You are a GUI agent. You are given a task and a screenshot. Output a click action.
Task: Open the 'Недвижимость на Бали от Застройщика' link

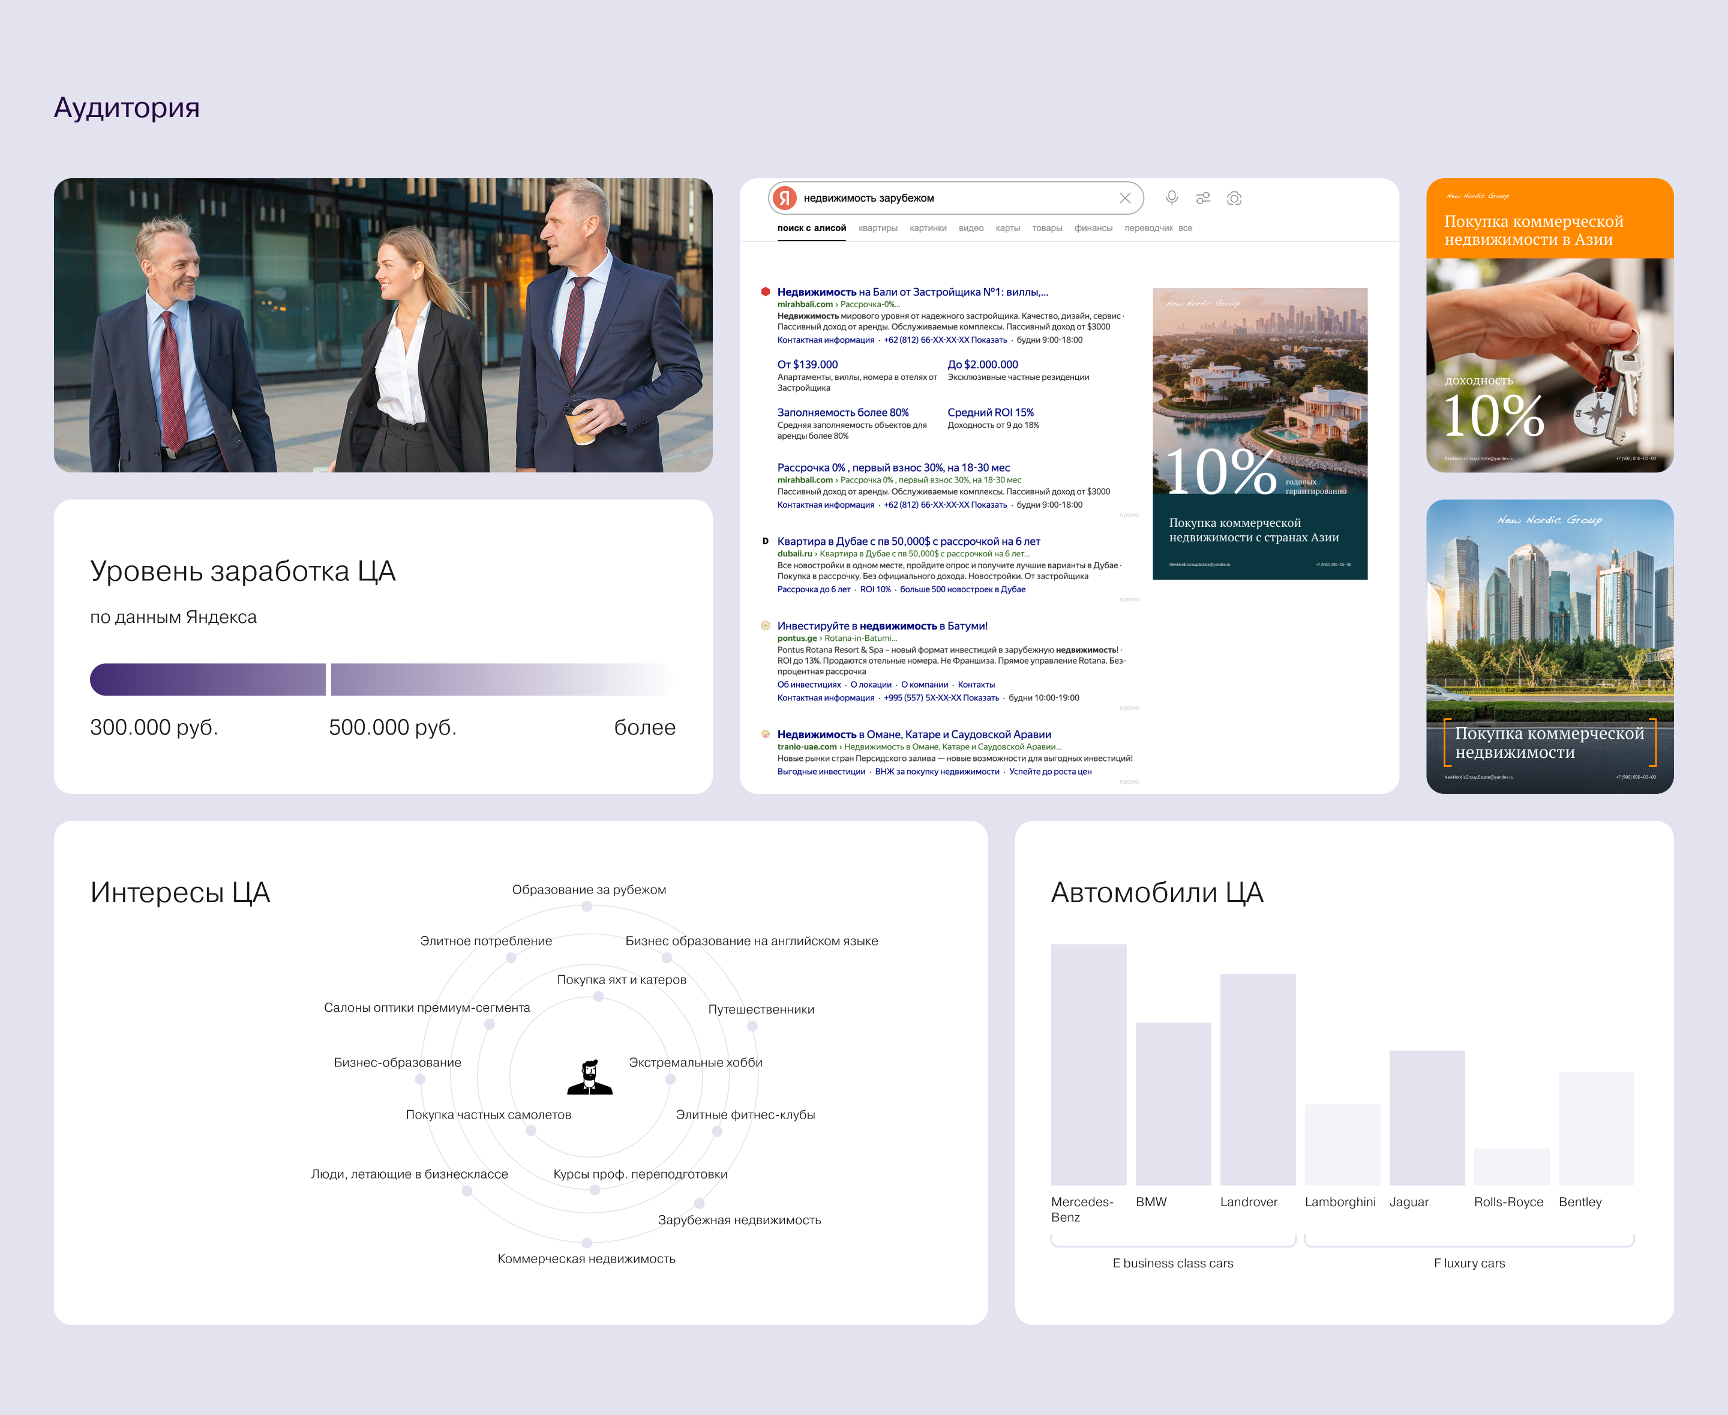pos(912,292)
